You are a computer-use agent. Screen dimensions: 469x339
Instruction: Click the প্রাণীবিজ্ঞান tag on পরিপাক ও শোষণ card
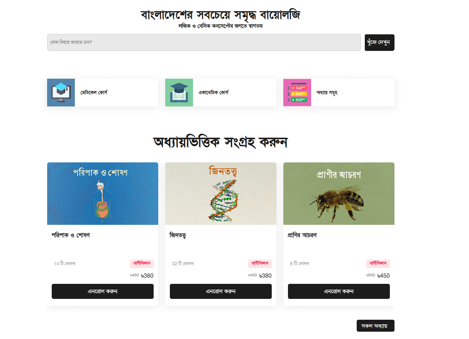pyautogui.click(x=142, y=263)
